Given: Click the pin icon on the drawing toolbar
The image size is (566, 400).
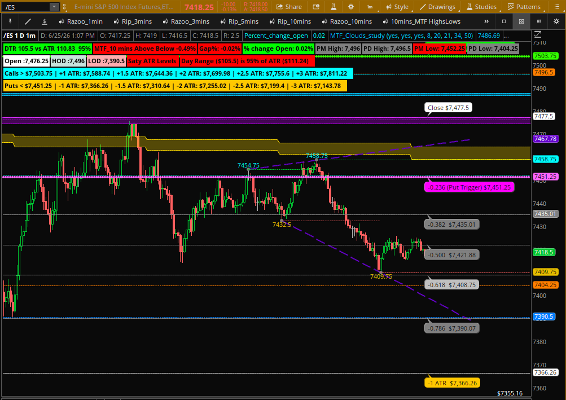Looking at the screenshot, I should (x=10, y=21).
